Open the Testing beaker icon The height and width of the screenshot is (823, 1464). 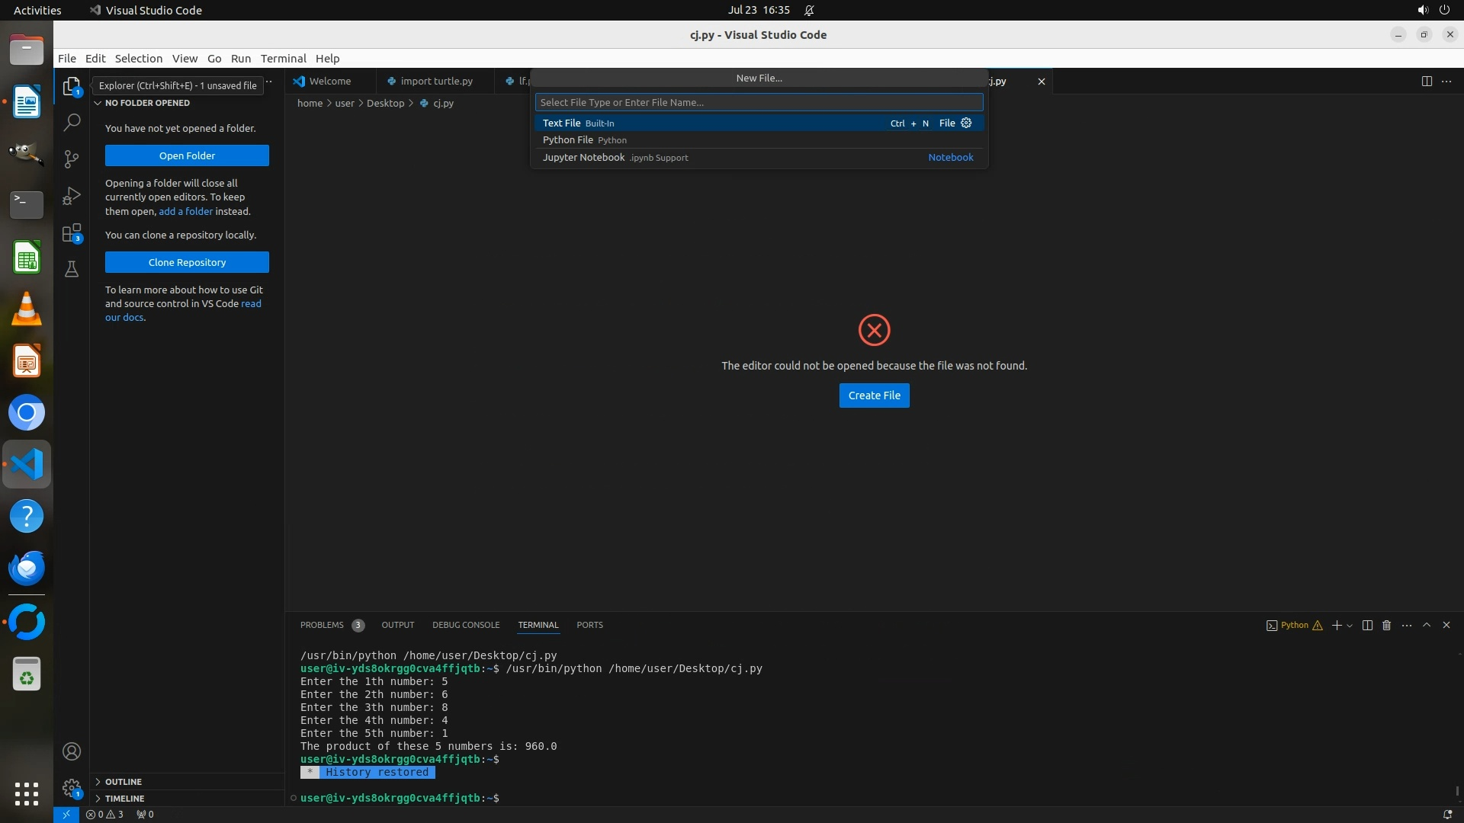pos(72,269)
